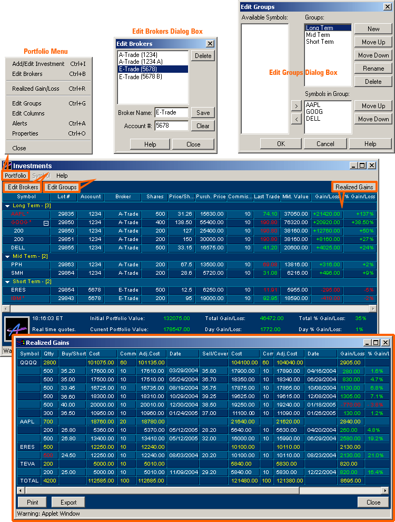Collapse the Mid Term group
395x522 pixels.
pyautogui.click(x=7, y=257)
